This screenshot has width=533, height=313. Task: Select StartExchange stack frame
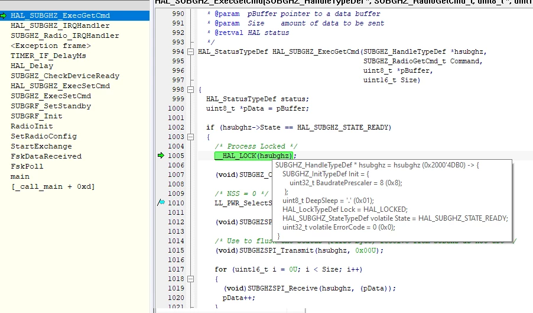41,146
